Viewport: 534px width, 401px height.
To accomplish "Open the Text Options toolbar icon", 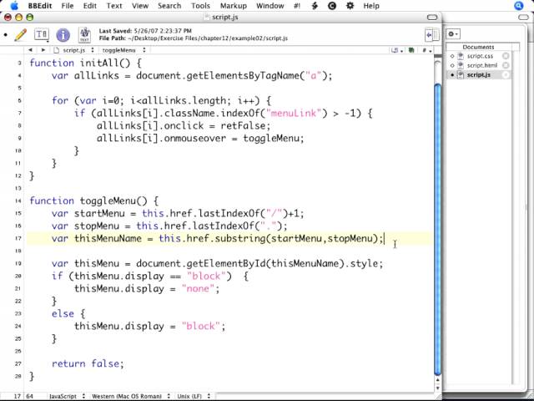I will tap(41, 34).
